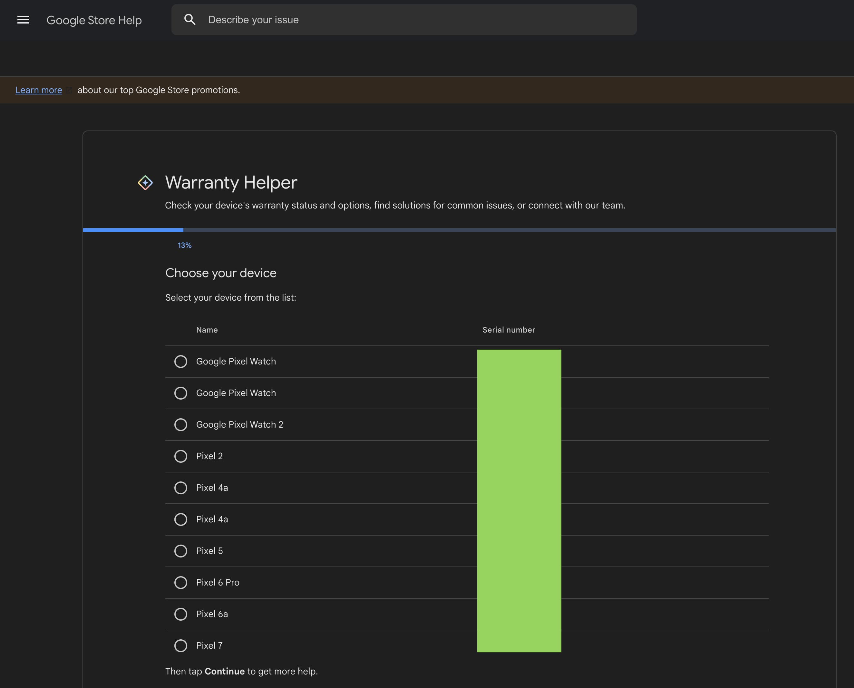Image resolution: width=854 pixels, height=688 pixels.
Task: Choose Google Pixel Watch 2 radio button
Action: click(181, 424)
